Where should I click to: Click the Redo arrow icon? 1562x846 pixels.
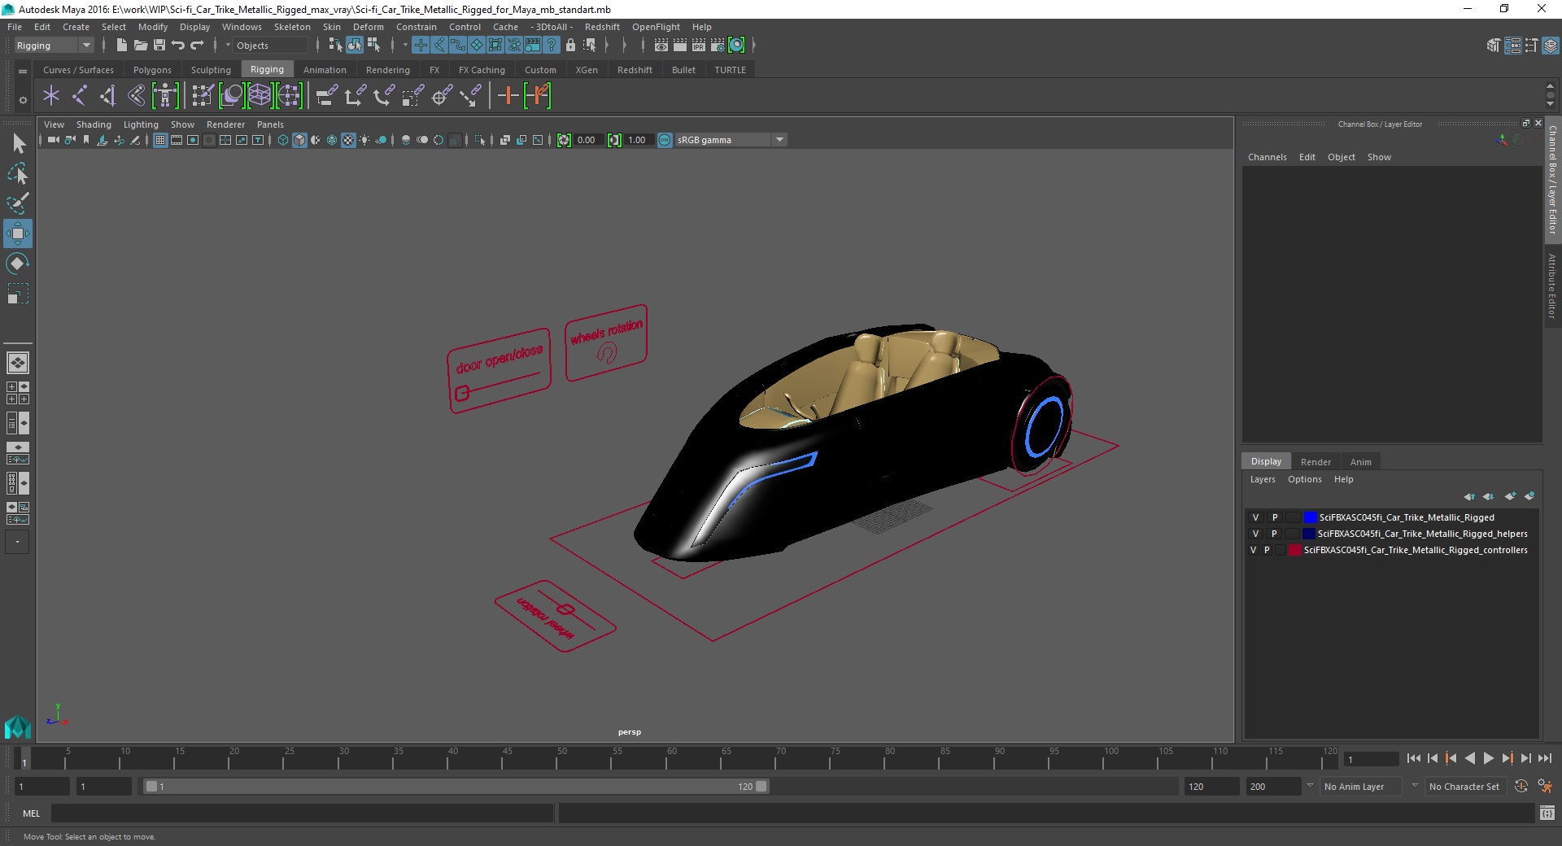point(198,46)
